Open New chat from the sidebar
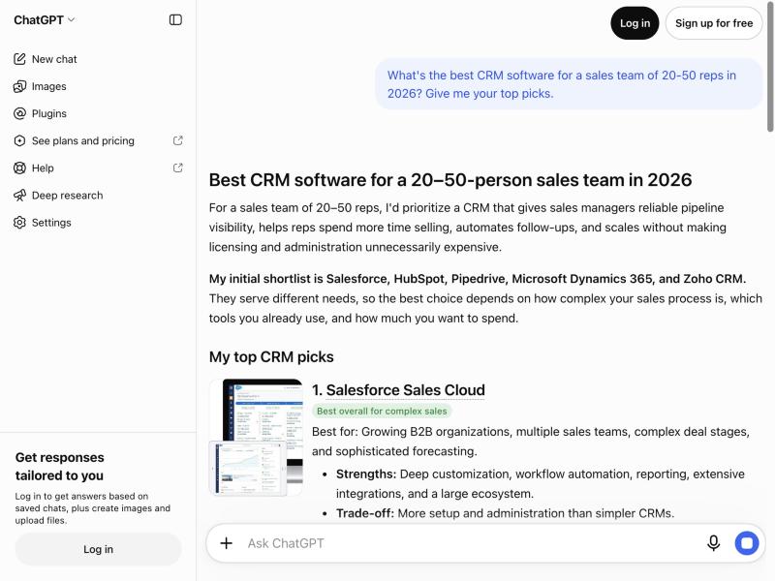This screenshot has height=581, width=775. (x=54, y=59)
